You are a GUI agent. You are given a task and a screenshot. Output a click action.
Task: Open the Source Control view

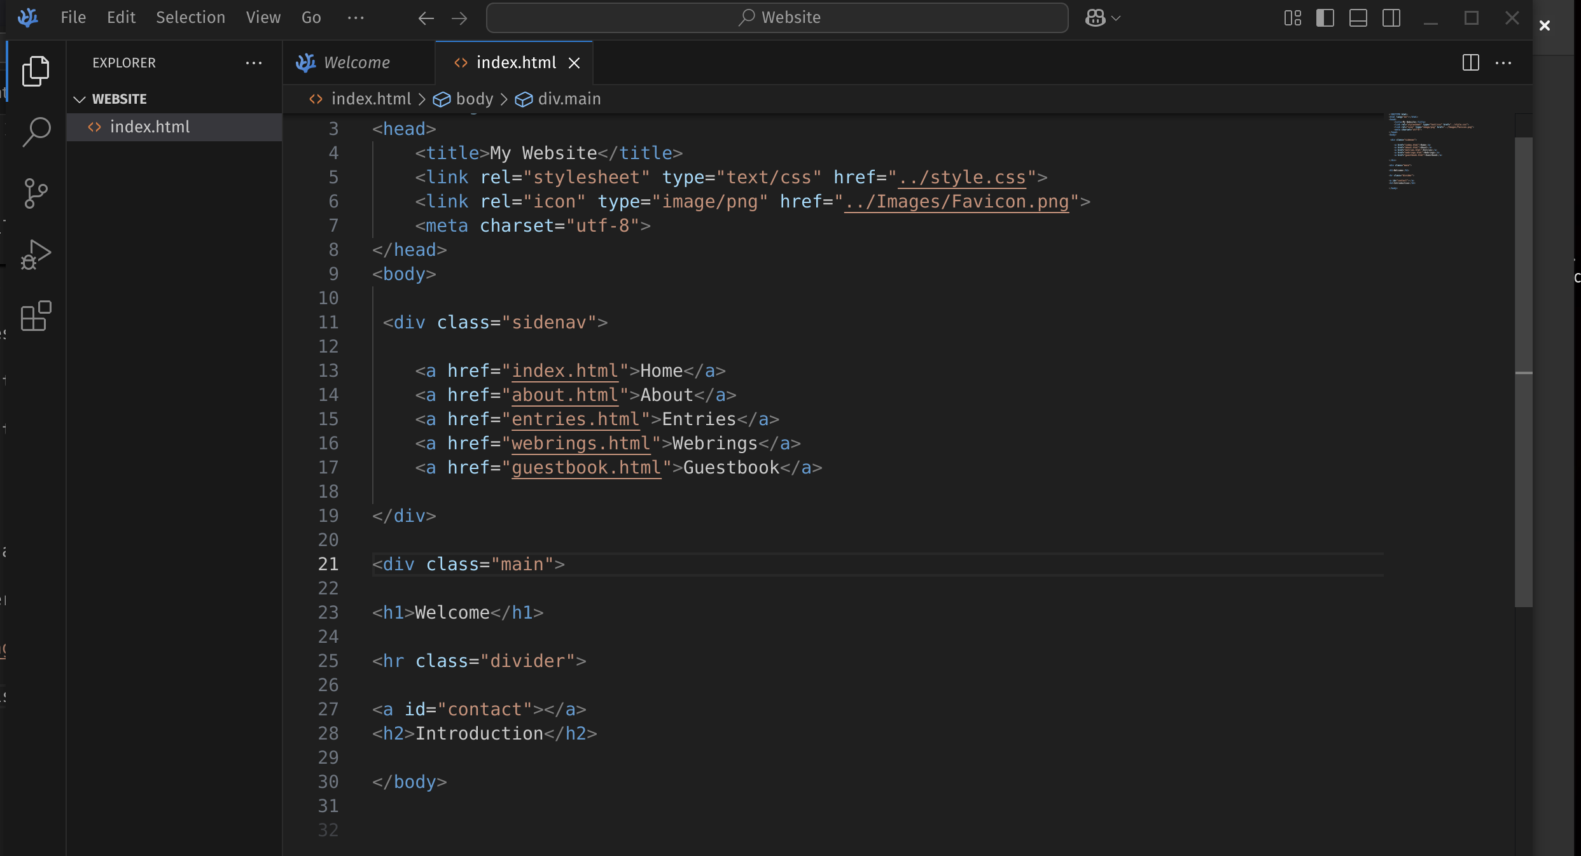coord(36,193)
